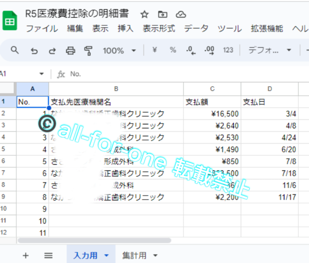The width and height of the screenshot is (309, 263).
Task: Select column B header
Action: point(116,89)
